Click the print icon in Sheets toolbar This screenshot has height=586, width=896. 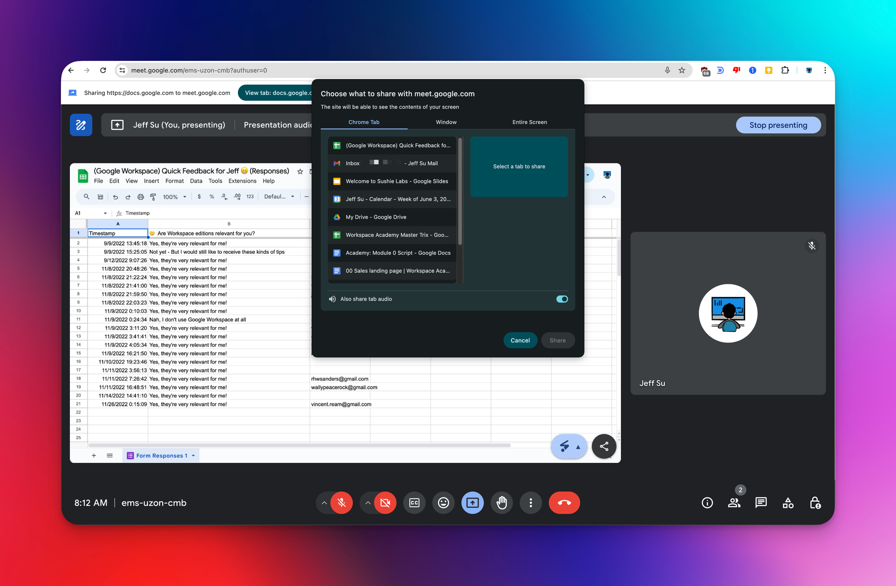141,197
